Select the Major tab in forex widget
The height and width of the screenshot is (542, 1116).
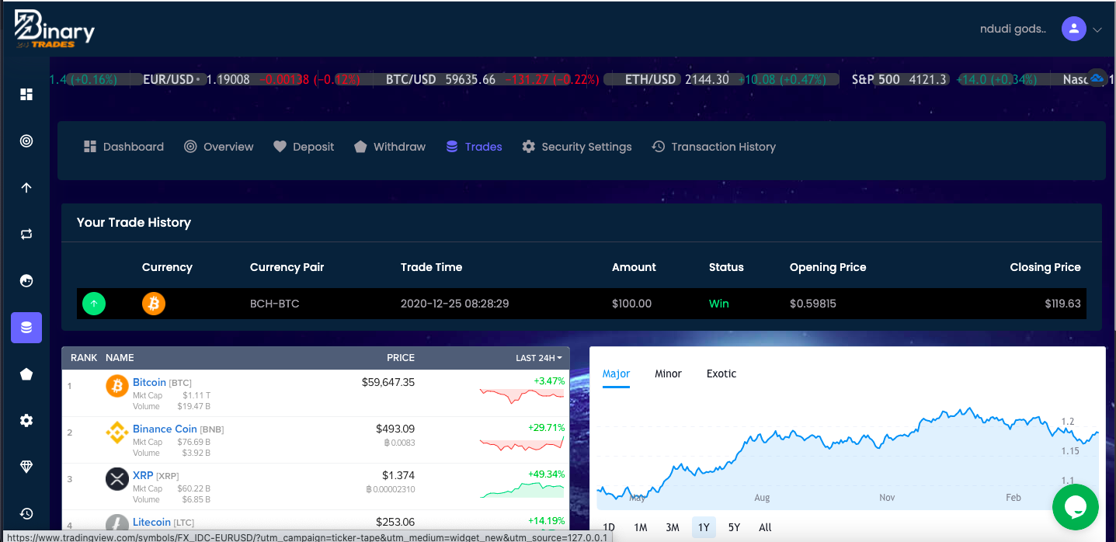pyautogui.click(x=617, y=373)
